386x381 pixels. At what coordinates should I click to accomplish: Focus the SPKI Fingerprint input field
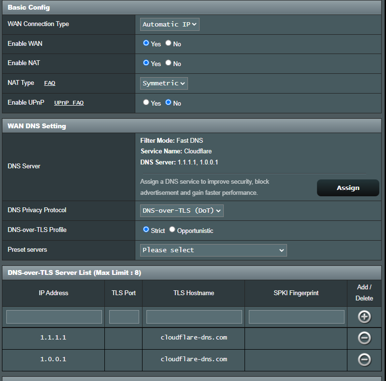pos(297,316)
